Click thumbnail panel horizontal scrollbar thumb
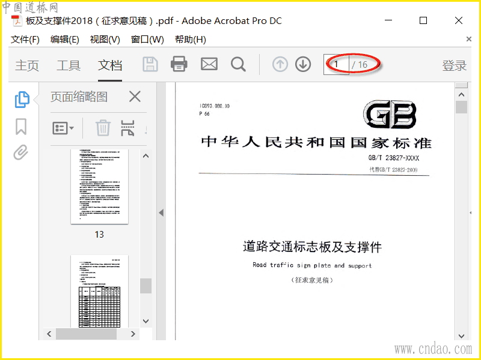The image size is (481, 360). (x=86, y=334)
